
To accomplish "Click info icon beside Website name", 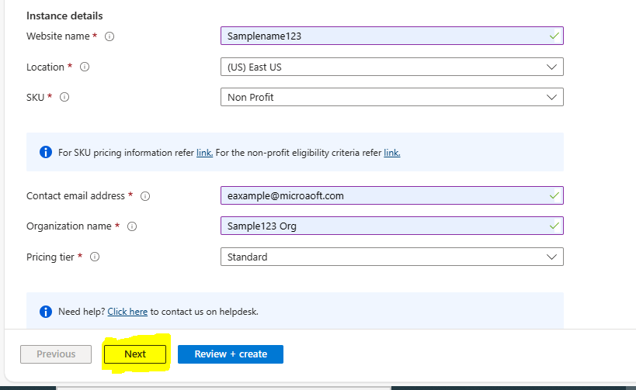I will 109,36.
